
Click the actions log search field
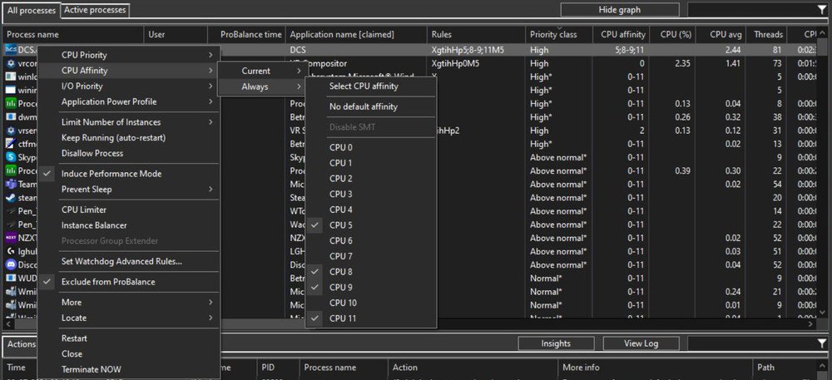[752, 343]
